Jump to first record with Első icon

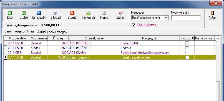tap(10, 13)
